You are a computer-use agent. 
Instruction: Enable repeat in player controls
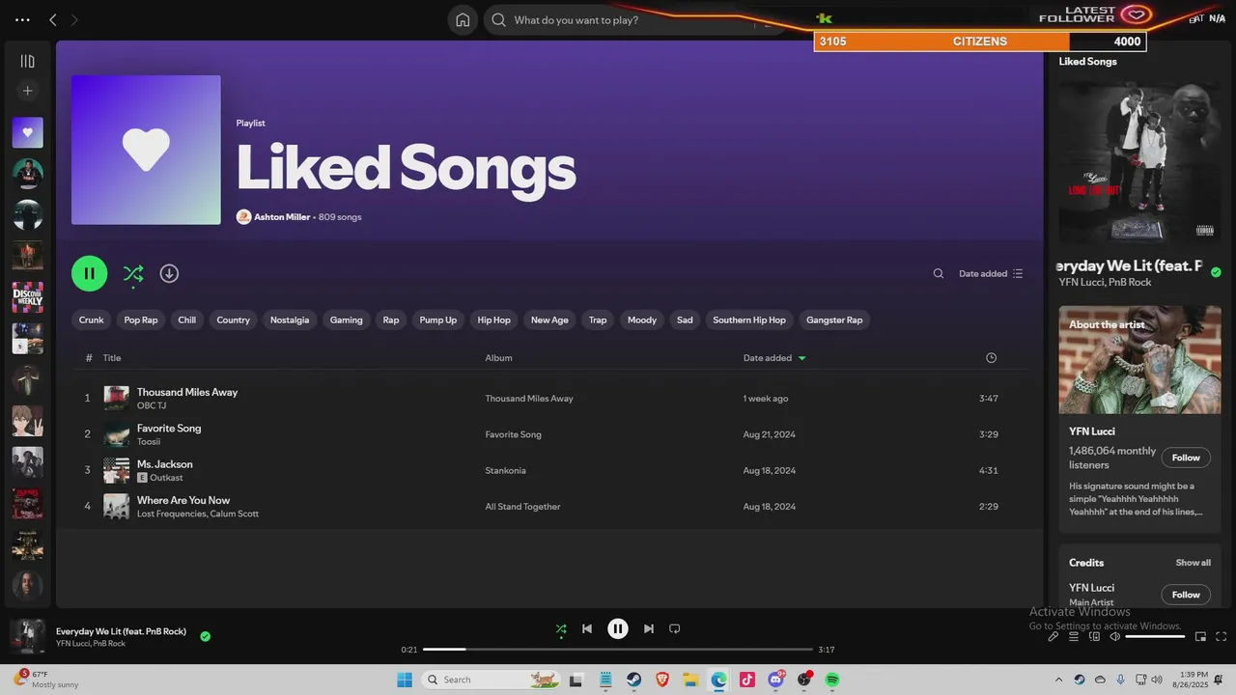[675, 628]
